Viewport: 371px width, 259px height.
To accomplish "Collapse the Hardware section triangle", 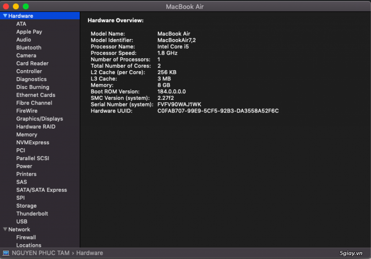I will tap(5, 16).
